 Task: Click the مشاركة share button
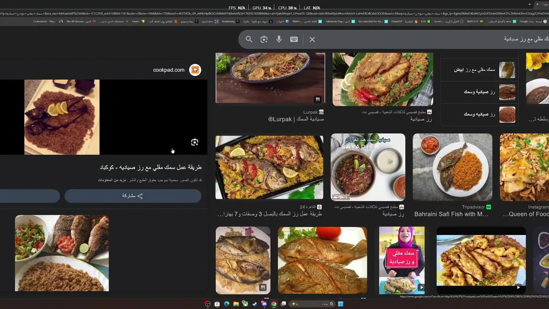pos(133,196)
